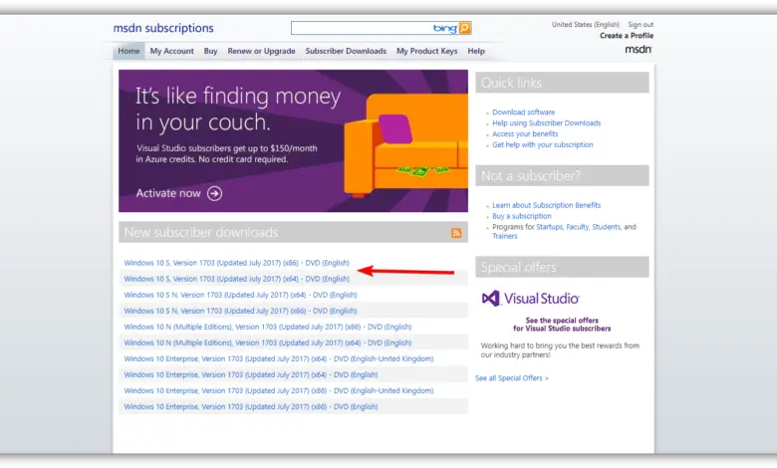
Task: Open Windows 10 S x64 DVD English download
Action: click(x=236, y=279)
